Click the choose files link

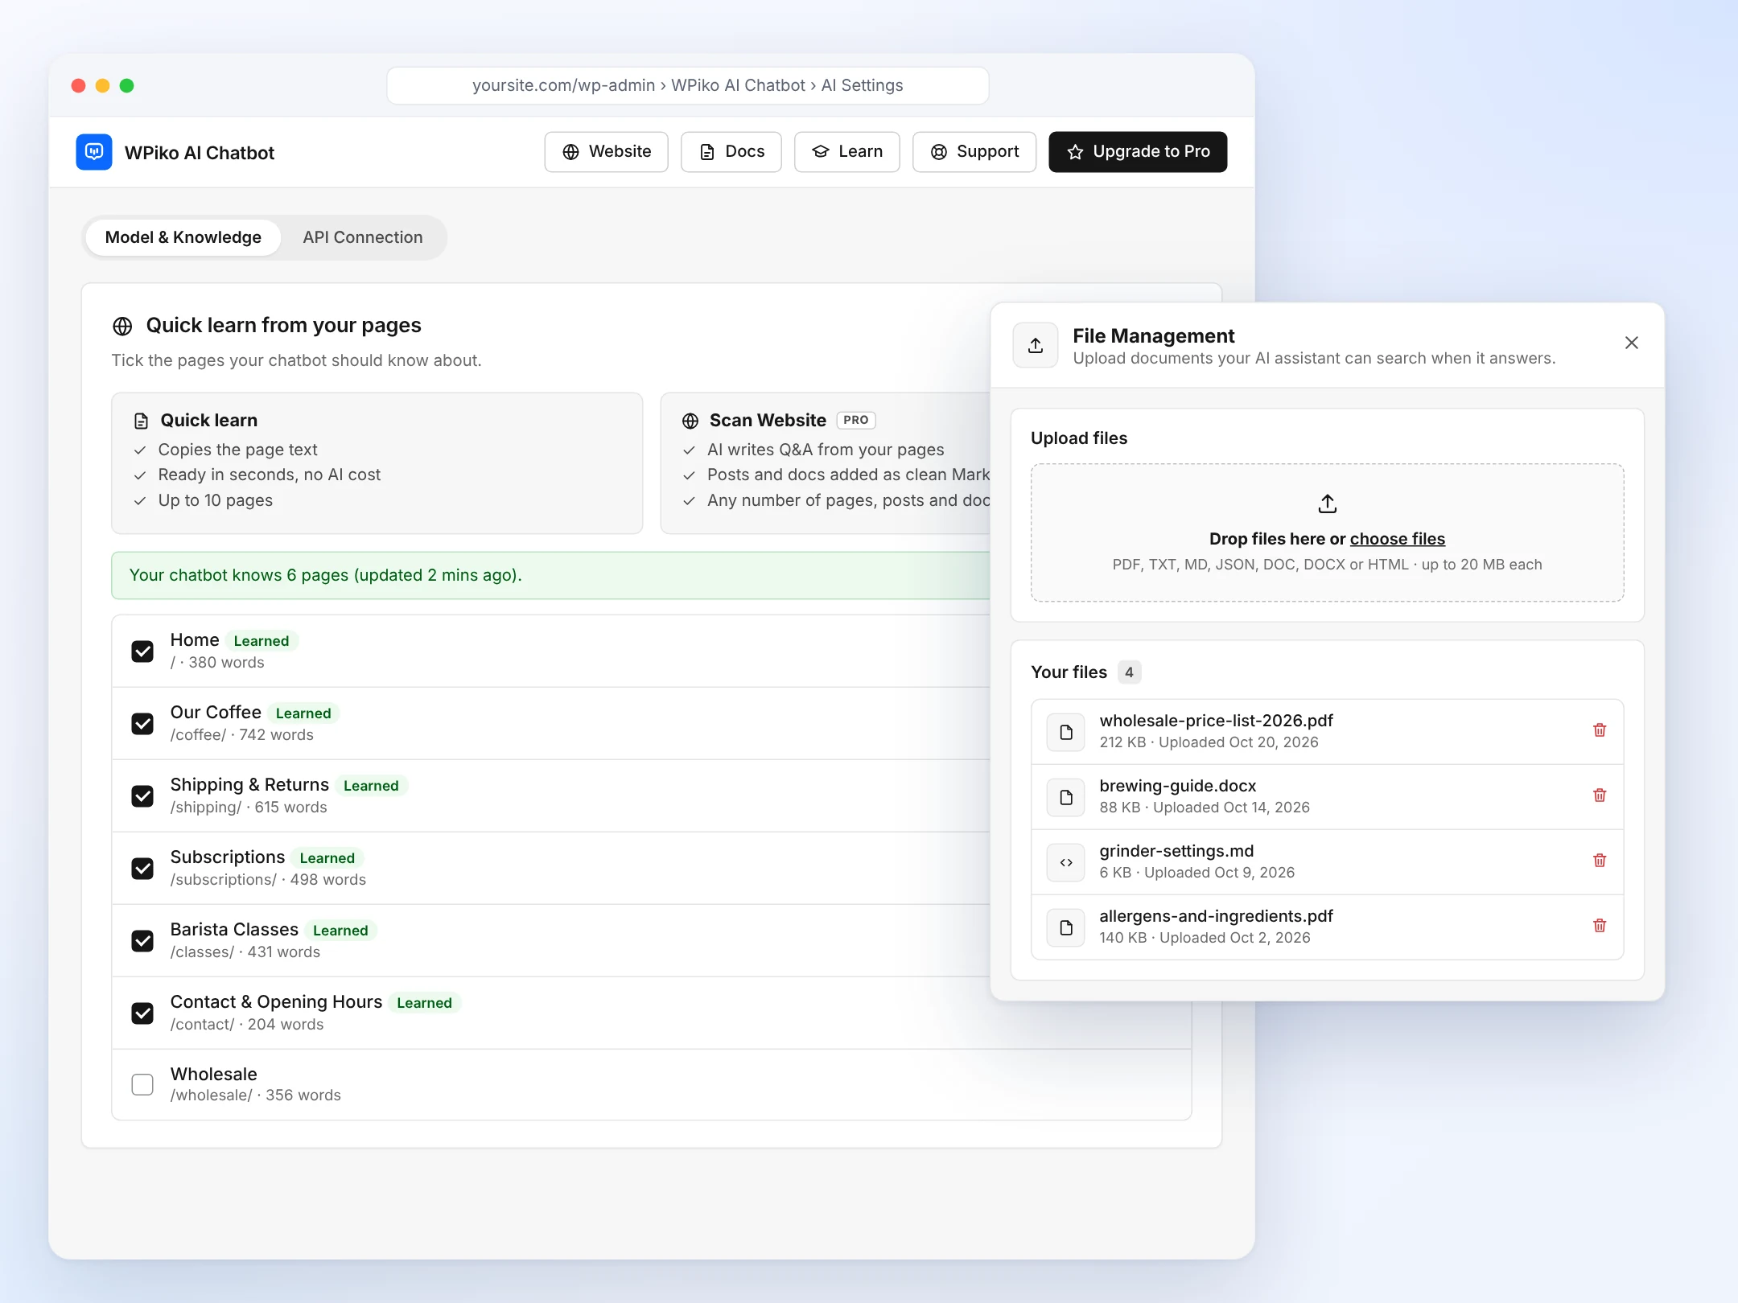tap(1398, 539)
